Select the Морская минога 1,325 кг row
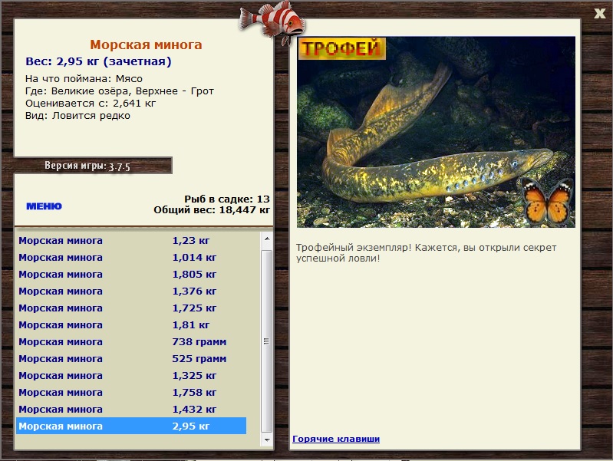Screen dimensions: 613x461 pyautogui.click(x=131, y=375)
